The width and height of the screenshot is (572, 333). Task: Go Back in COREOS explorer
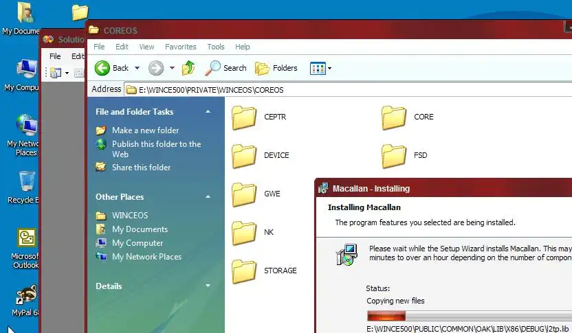(x=111, y=68)
